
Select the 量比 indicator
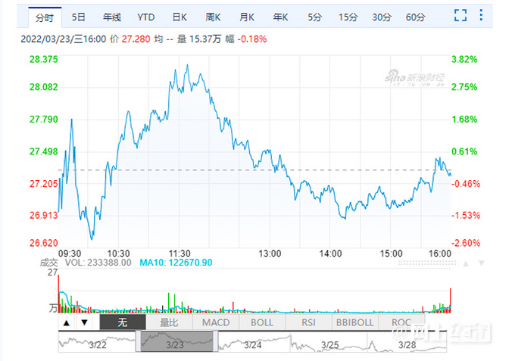tap(169, 322)
